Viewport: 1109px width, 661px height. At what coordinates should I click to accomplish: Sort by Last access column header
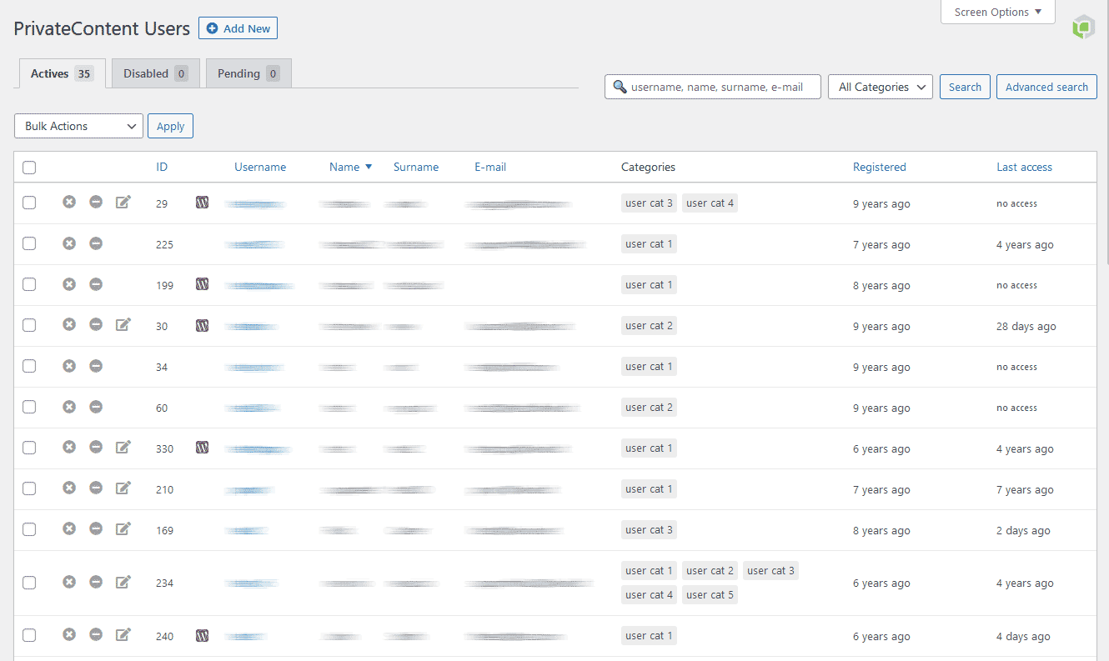(1024, 167)
